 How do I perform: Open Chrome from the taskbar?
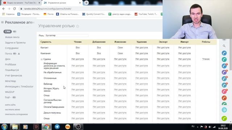coord(47,127)
